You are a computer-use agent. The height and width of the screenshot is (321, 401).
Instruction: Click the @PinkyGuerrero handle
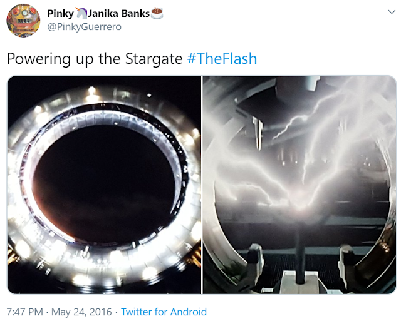[85, 26]
